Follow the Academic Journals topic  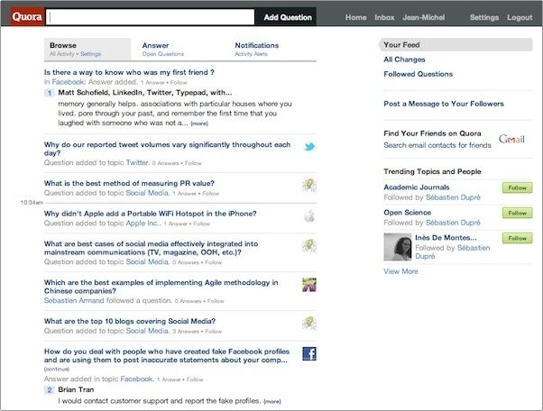pyautogui.click(x=517, y=187)
